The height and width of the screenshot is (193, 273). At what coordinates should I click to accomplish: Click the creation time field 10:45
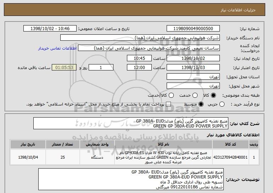click(139, 58)
